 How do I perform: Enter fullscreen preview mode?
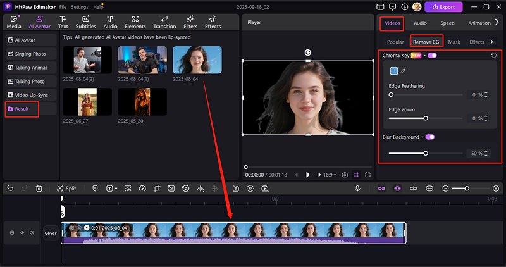coord(367,175)
